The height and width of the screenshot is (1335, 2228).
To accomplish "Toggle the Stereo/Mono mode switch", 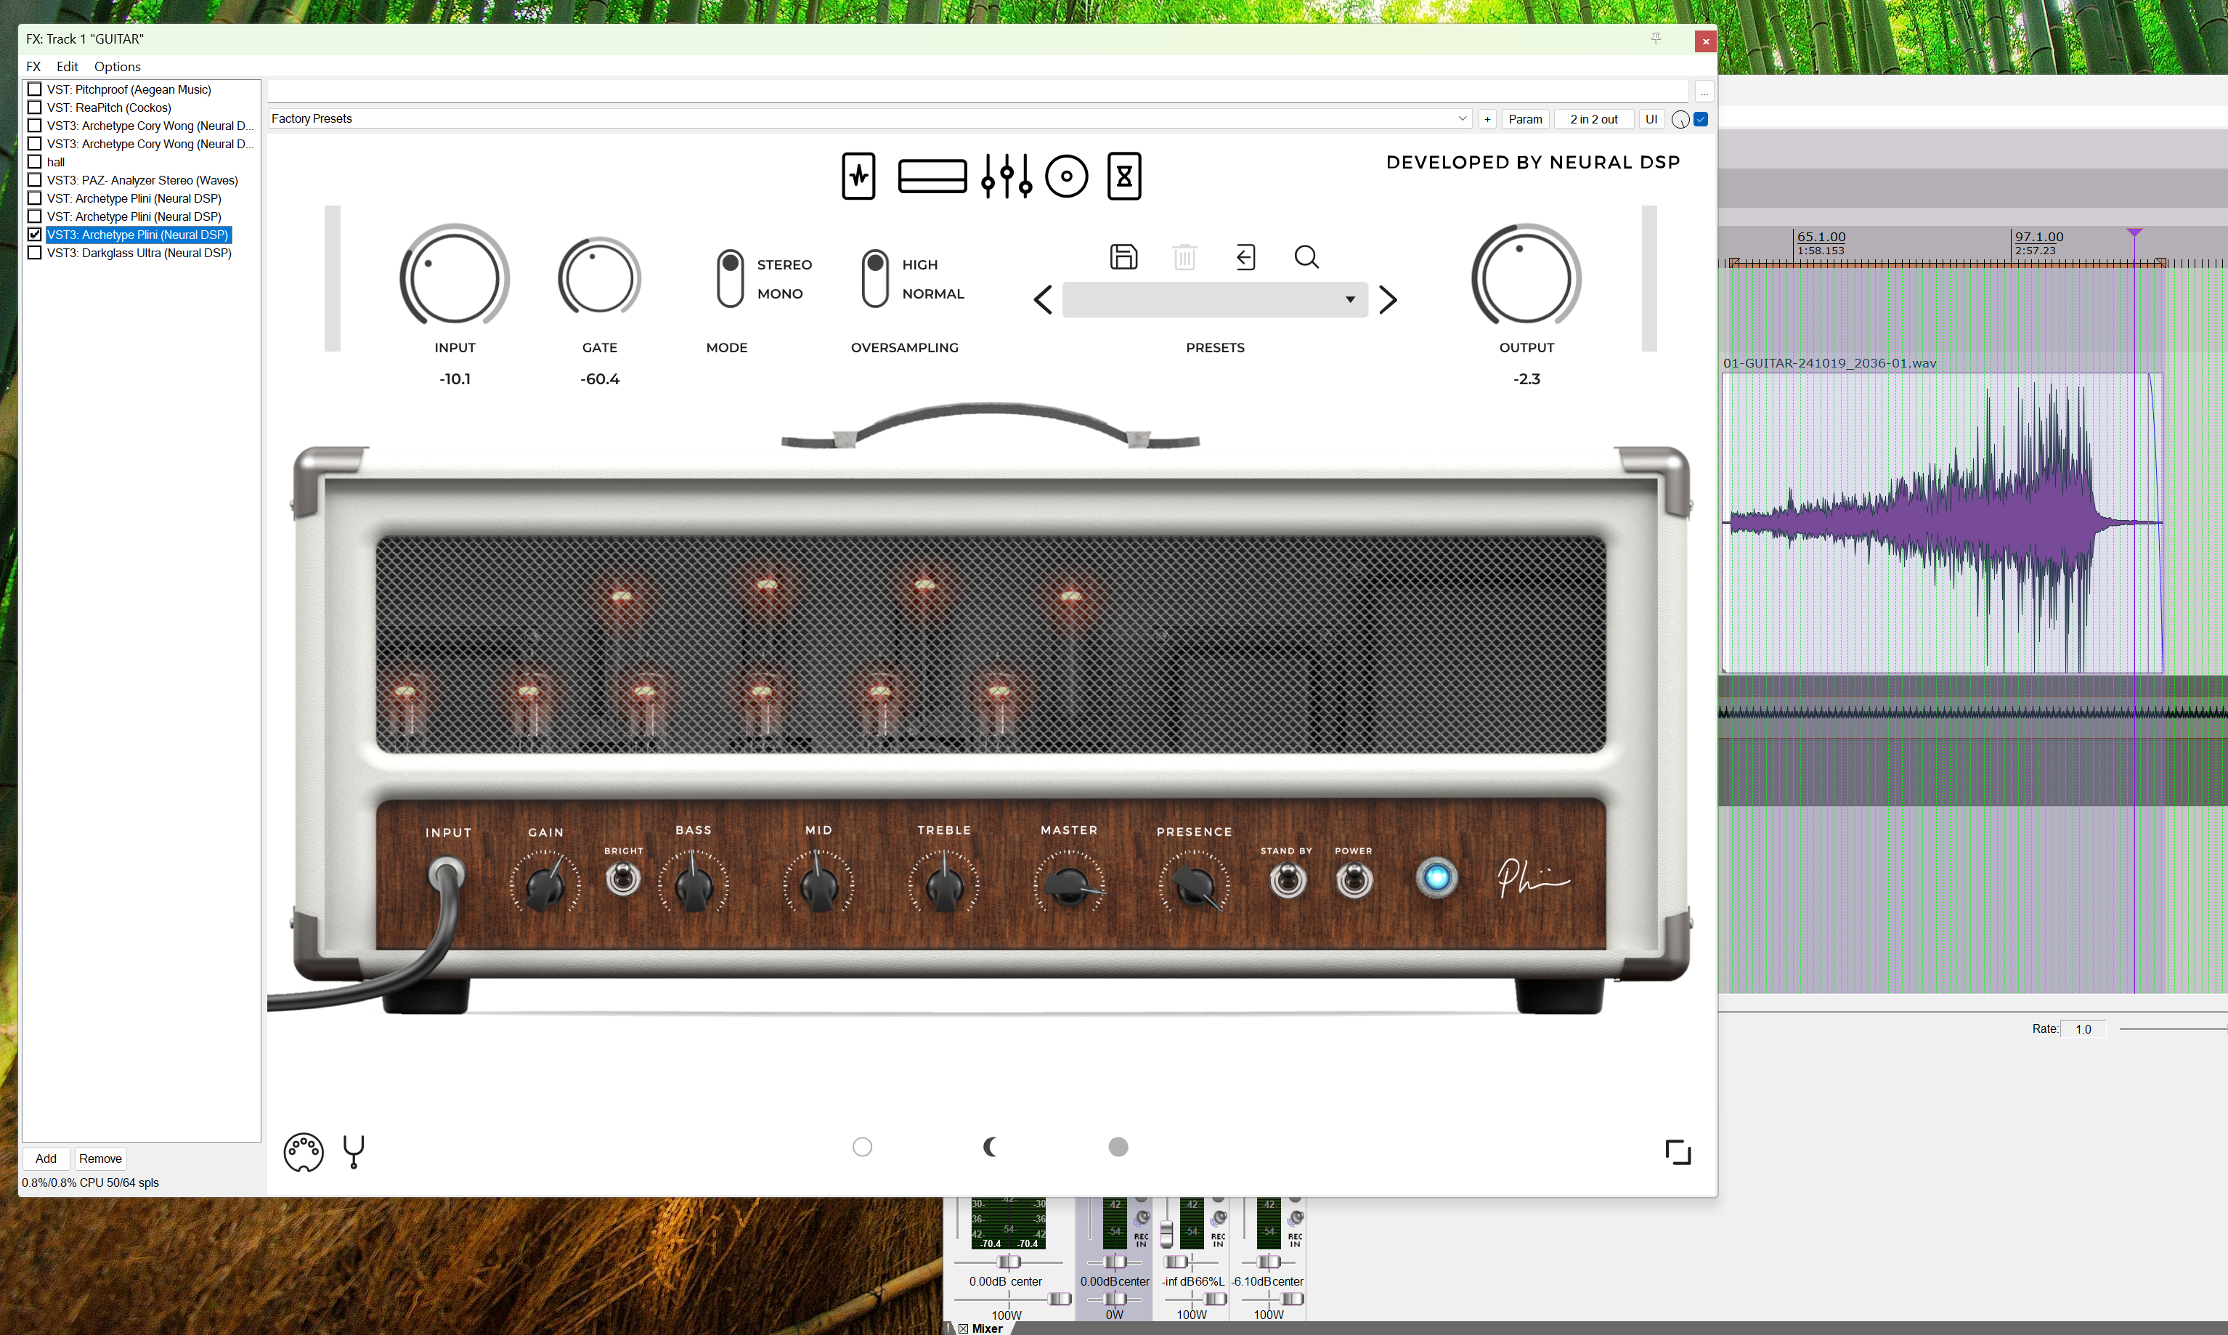I will point(731,279).
